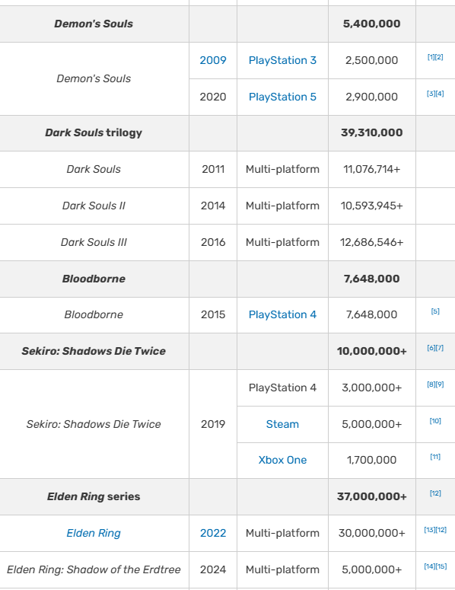Select the 2019 year cell
455x590 pixels.
(x=213, y=424)
